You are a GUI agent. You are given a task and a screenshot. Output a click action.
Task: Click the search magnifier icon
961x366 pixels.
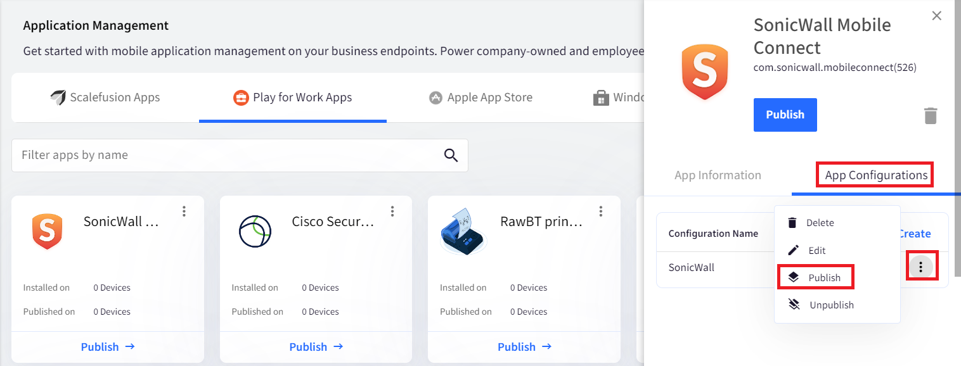[451, 155]
